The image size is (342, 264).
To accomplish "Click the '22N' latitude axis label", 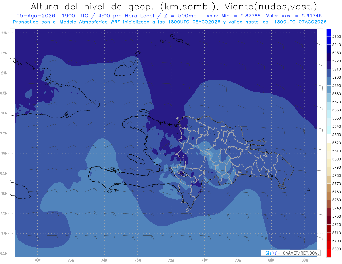I will pos(4,33).
